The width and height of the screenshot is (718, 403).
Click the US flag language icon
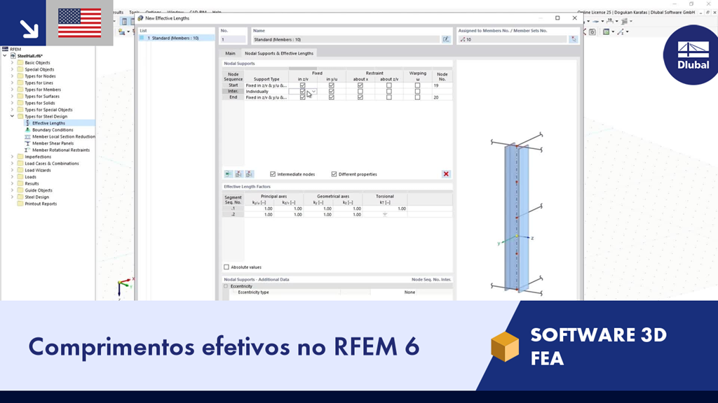(x=80, y=23)
